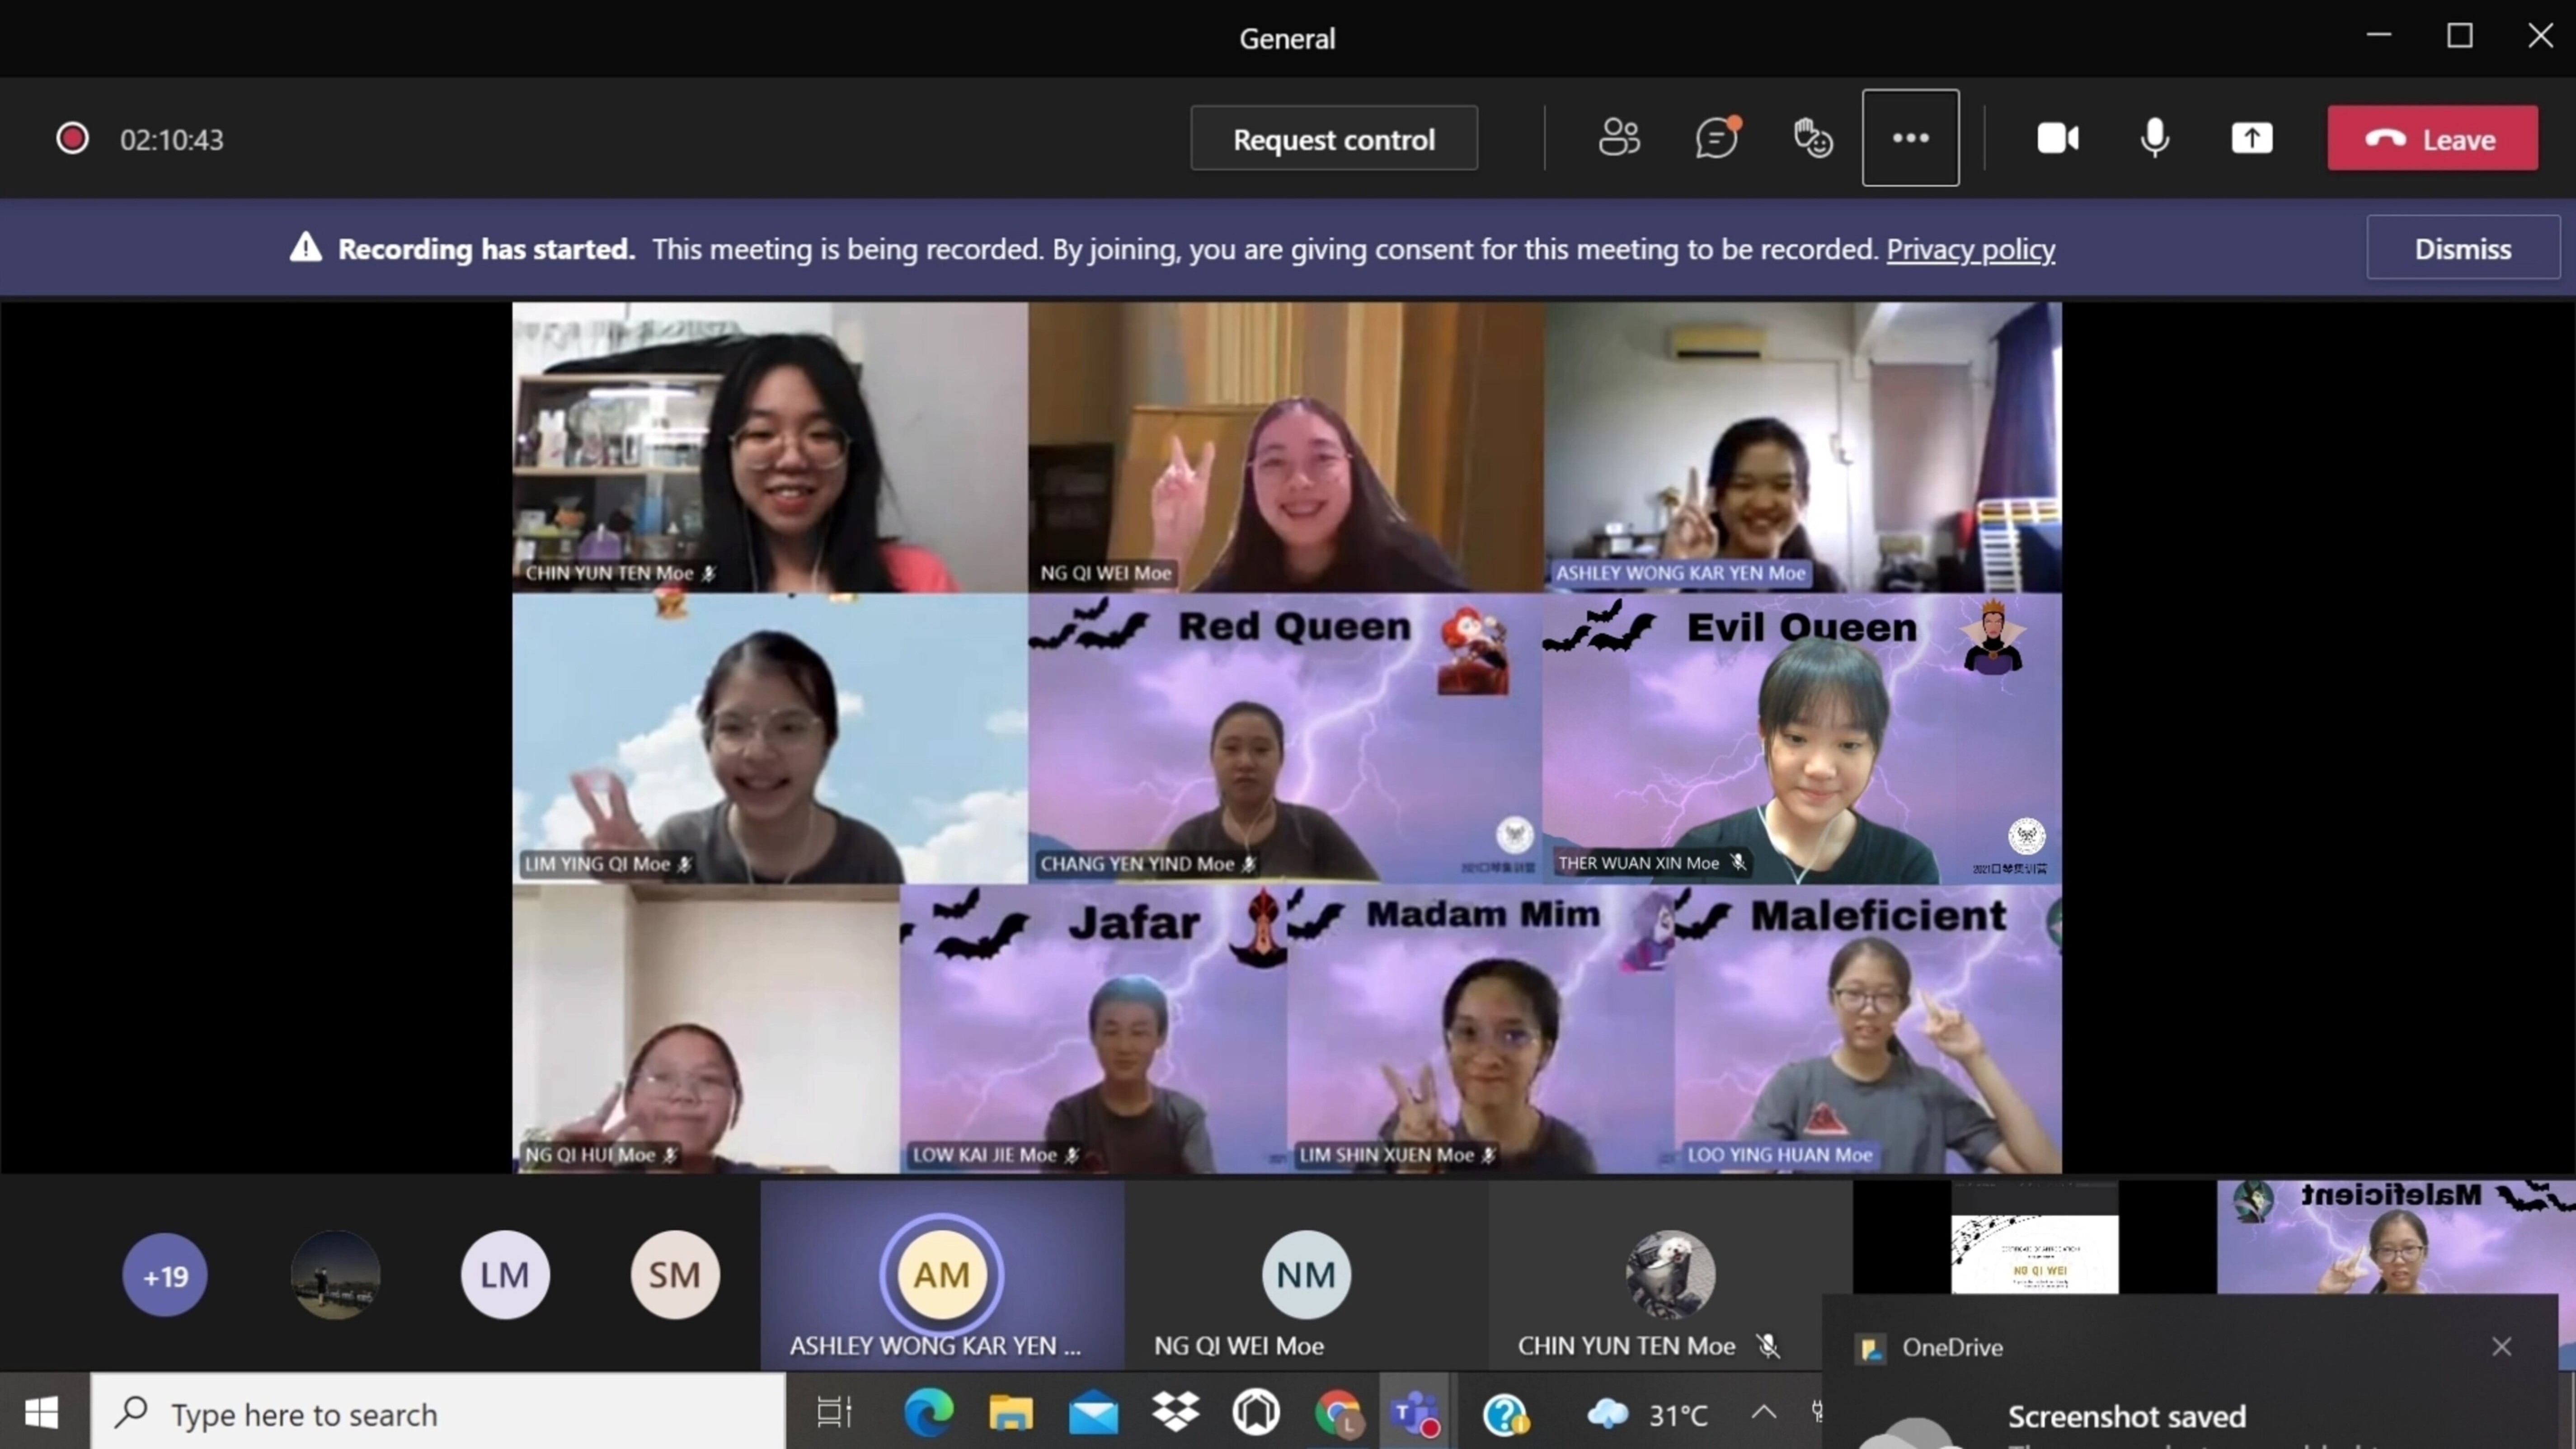Select the AM avatar of Ashley Wong
This screenshot has height=1449, width=2576.
pyautogui.click(x=941, y=1275)
